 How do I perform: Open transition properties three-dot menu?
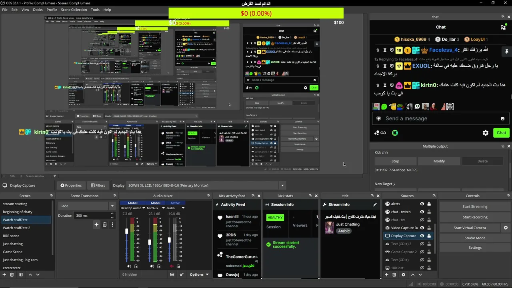click(x=112, y=225)
